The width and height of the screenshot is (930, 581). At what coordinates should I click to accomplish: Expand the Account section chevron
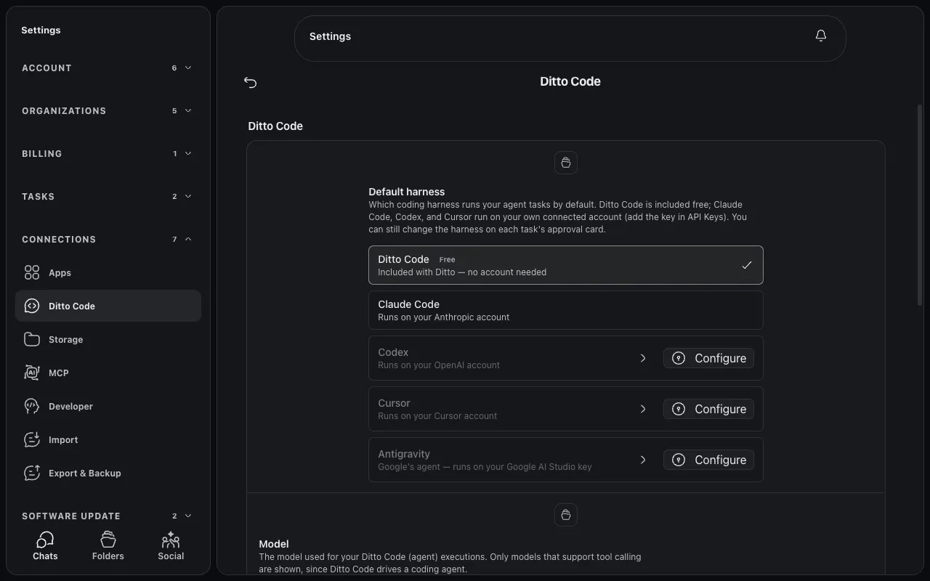[188, 68]
